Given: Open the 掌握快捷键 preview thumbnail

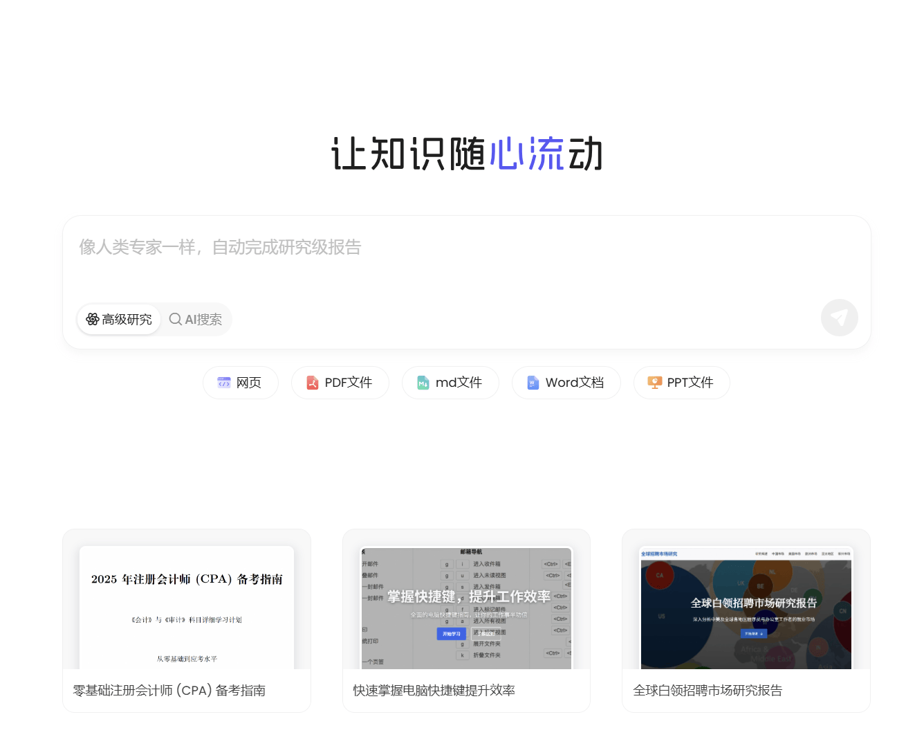Looking at the screenshot, I should [466, 607].
